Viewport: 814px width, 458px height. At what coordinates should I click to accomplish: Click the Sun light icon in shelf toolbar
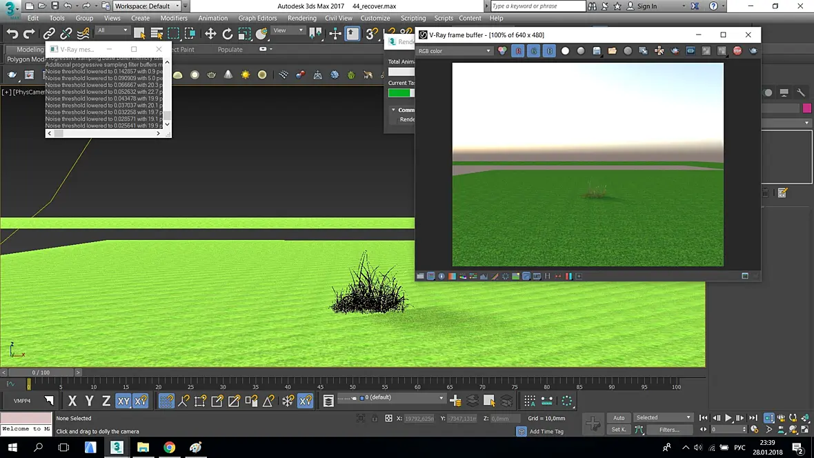click(245, 74)
